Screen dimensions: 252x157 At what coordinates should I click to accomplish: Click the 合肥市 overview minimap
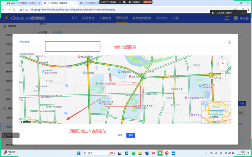(x=216, y=112)
